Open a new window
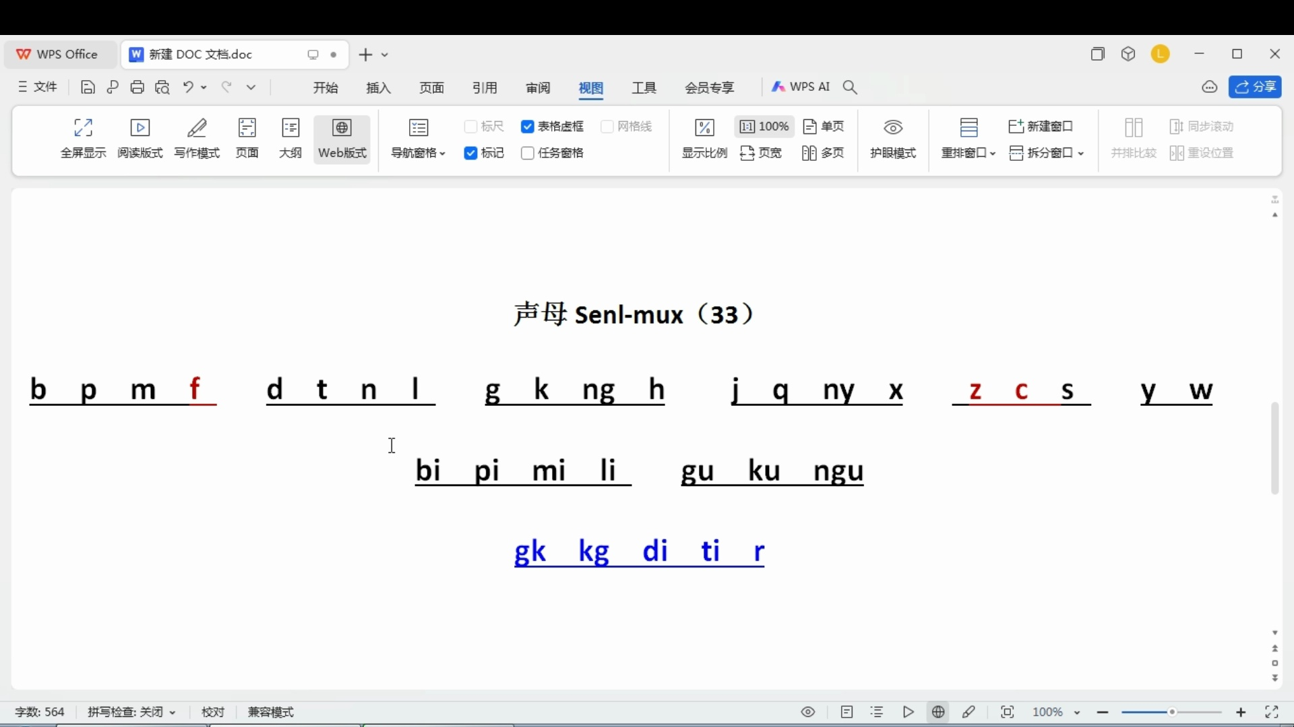This screenshot has height=727, width=1294. pos(1041,127)
